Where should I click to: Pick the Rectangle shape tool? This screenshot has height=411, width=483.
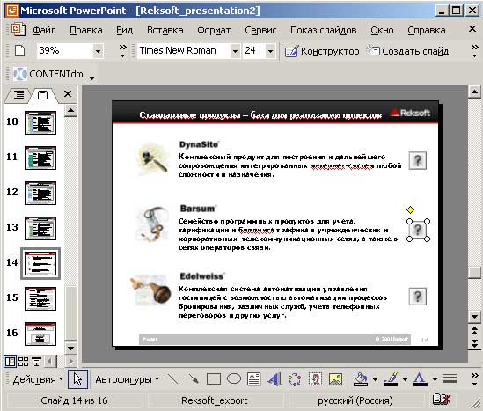[x=214, y=379]
